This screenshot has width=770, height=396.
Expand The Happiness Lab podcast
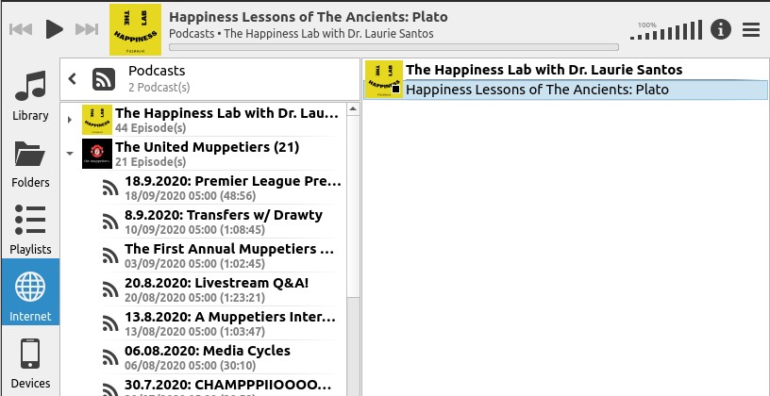pos(70,121)
